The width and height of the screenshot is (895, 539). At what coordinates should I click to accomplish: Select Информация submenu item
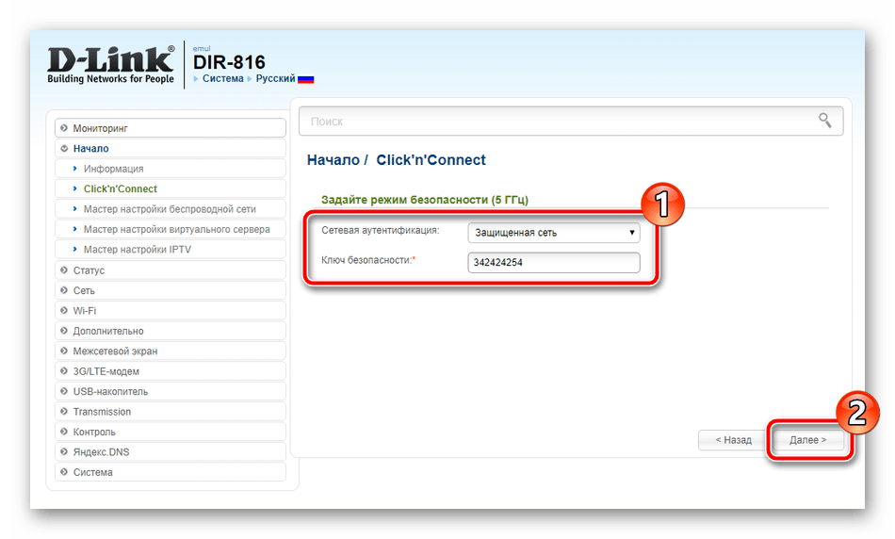(x=171, y=169)
